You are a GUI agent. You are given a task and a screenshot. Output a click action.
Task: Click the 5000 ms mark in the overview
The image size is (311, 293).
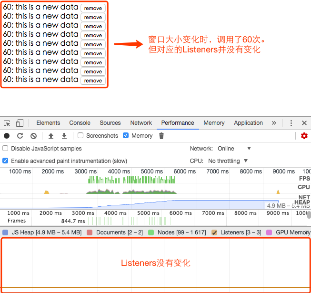tap(152, 171)
